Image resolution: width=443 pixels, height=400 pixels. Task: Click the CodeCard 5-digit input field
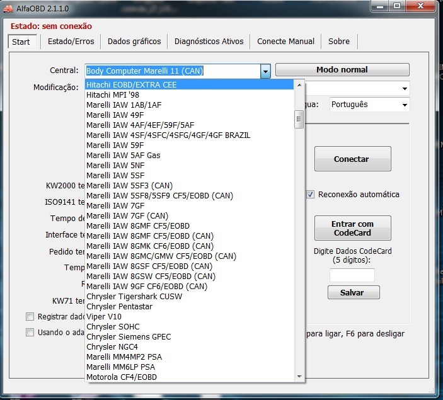[352, 275]
